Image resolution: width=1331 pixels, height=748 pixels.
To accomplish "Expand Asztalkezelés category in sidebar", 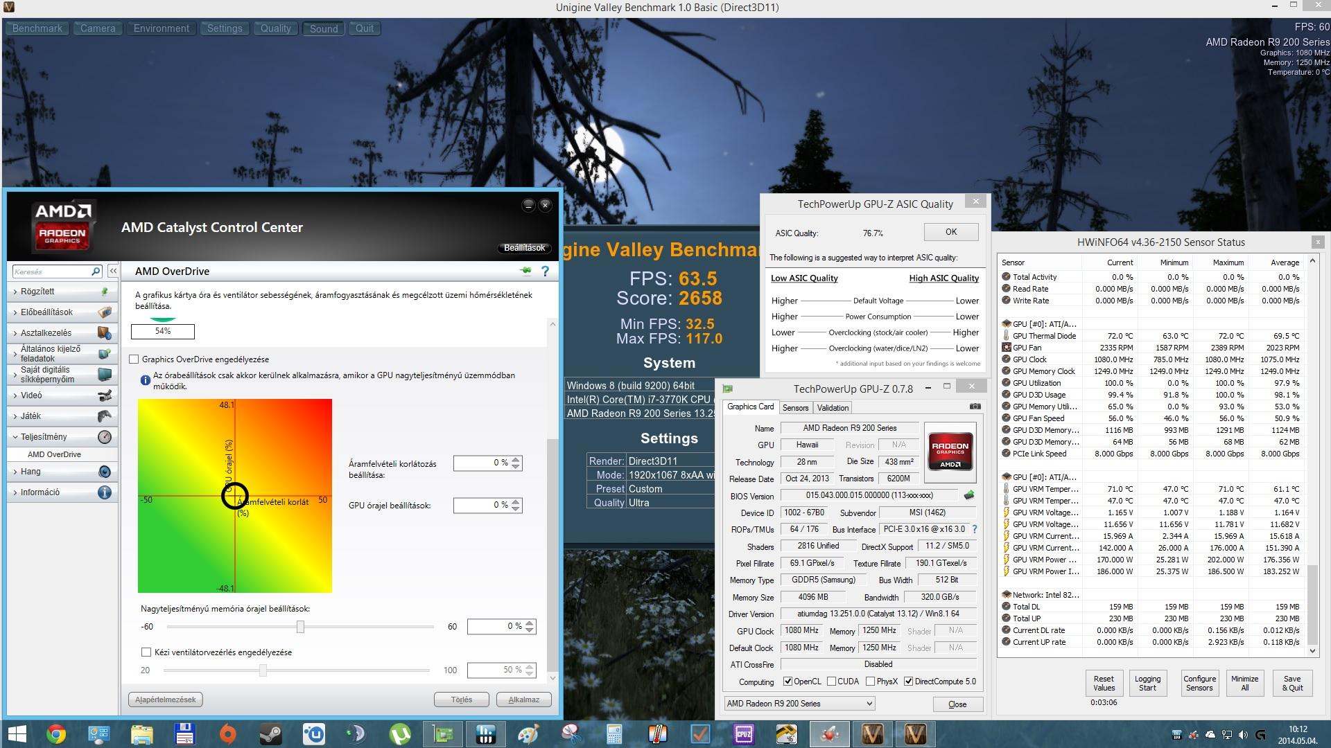I will (62, 333).
